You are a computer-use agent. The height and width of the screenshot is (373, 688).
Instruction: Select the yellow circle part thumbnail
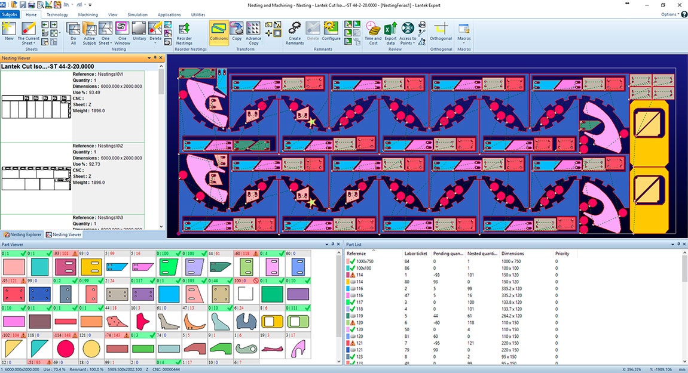point(91,349)
